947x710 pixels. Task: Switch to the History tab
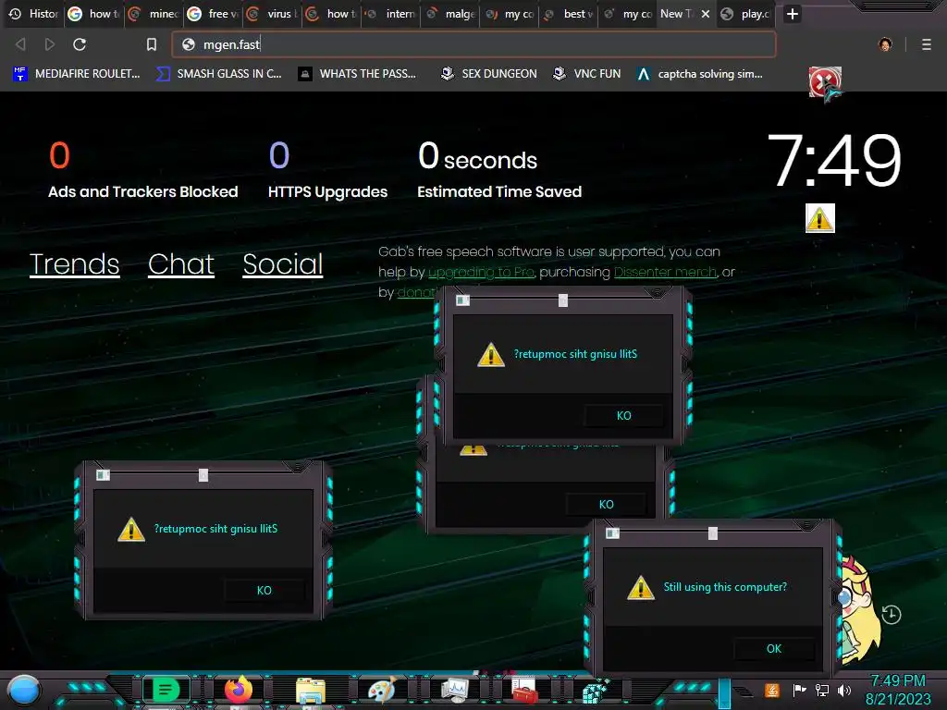[34, 13]
